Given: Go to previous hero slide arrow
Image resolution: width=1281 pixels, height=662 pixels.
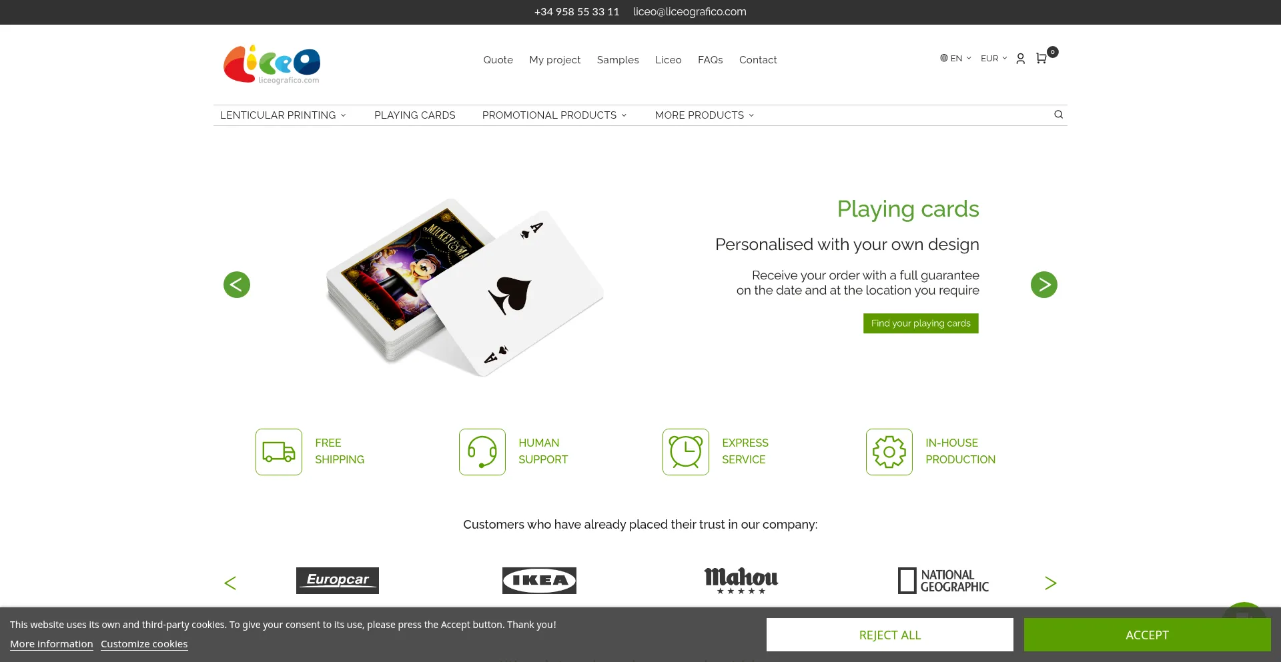Looking at the screenshot, I should [x=237, y=285].
